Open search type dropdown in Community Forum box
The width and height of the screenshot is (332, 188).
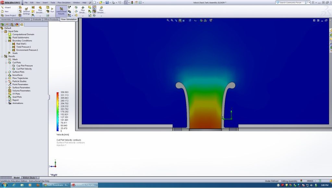(x=309, y=3)
